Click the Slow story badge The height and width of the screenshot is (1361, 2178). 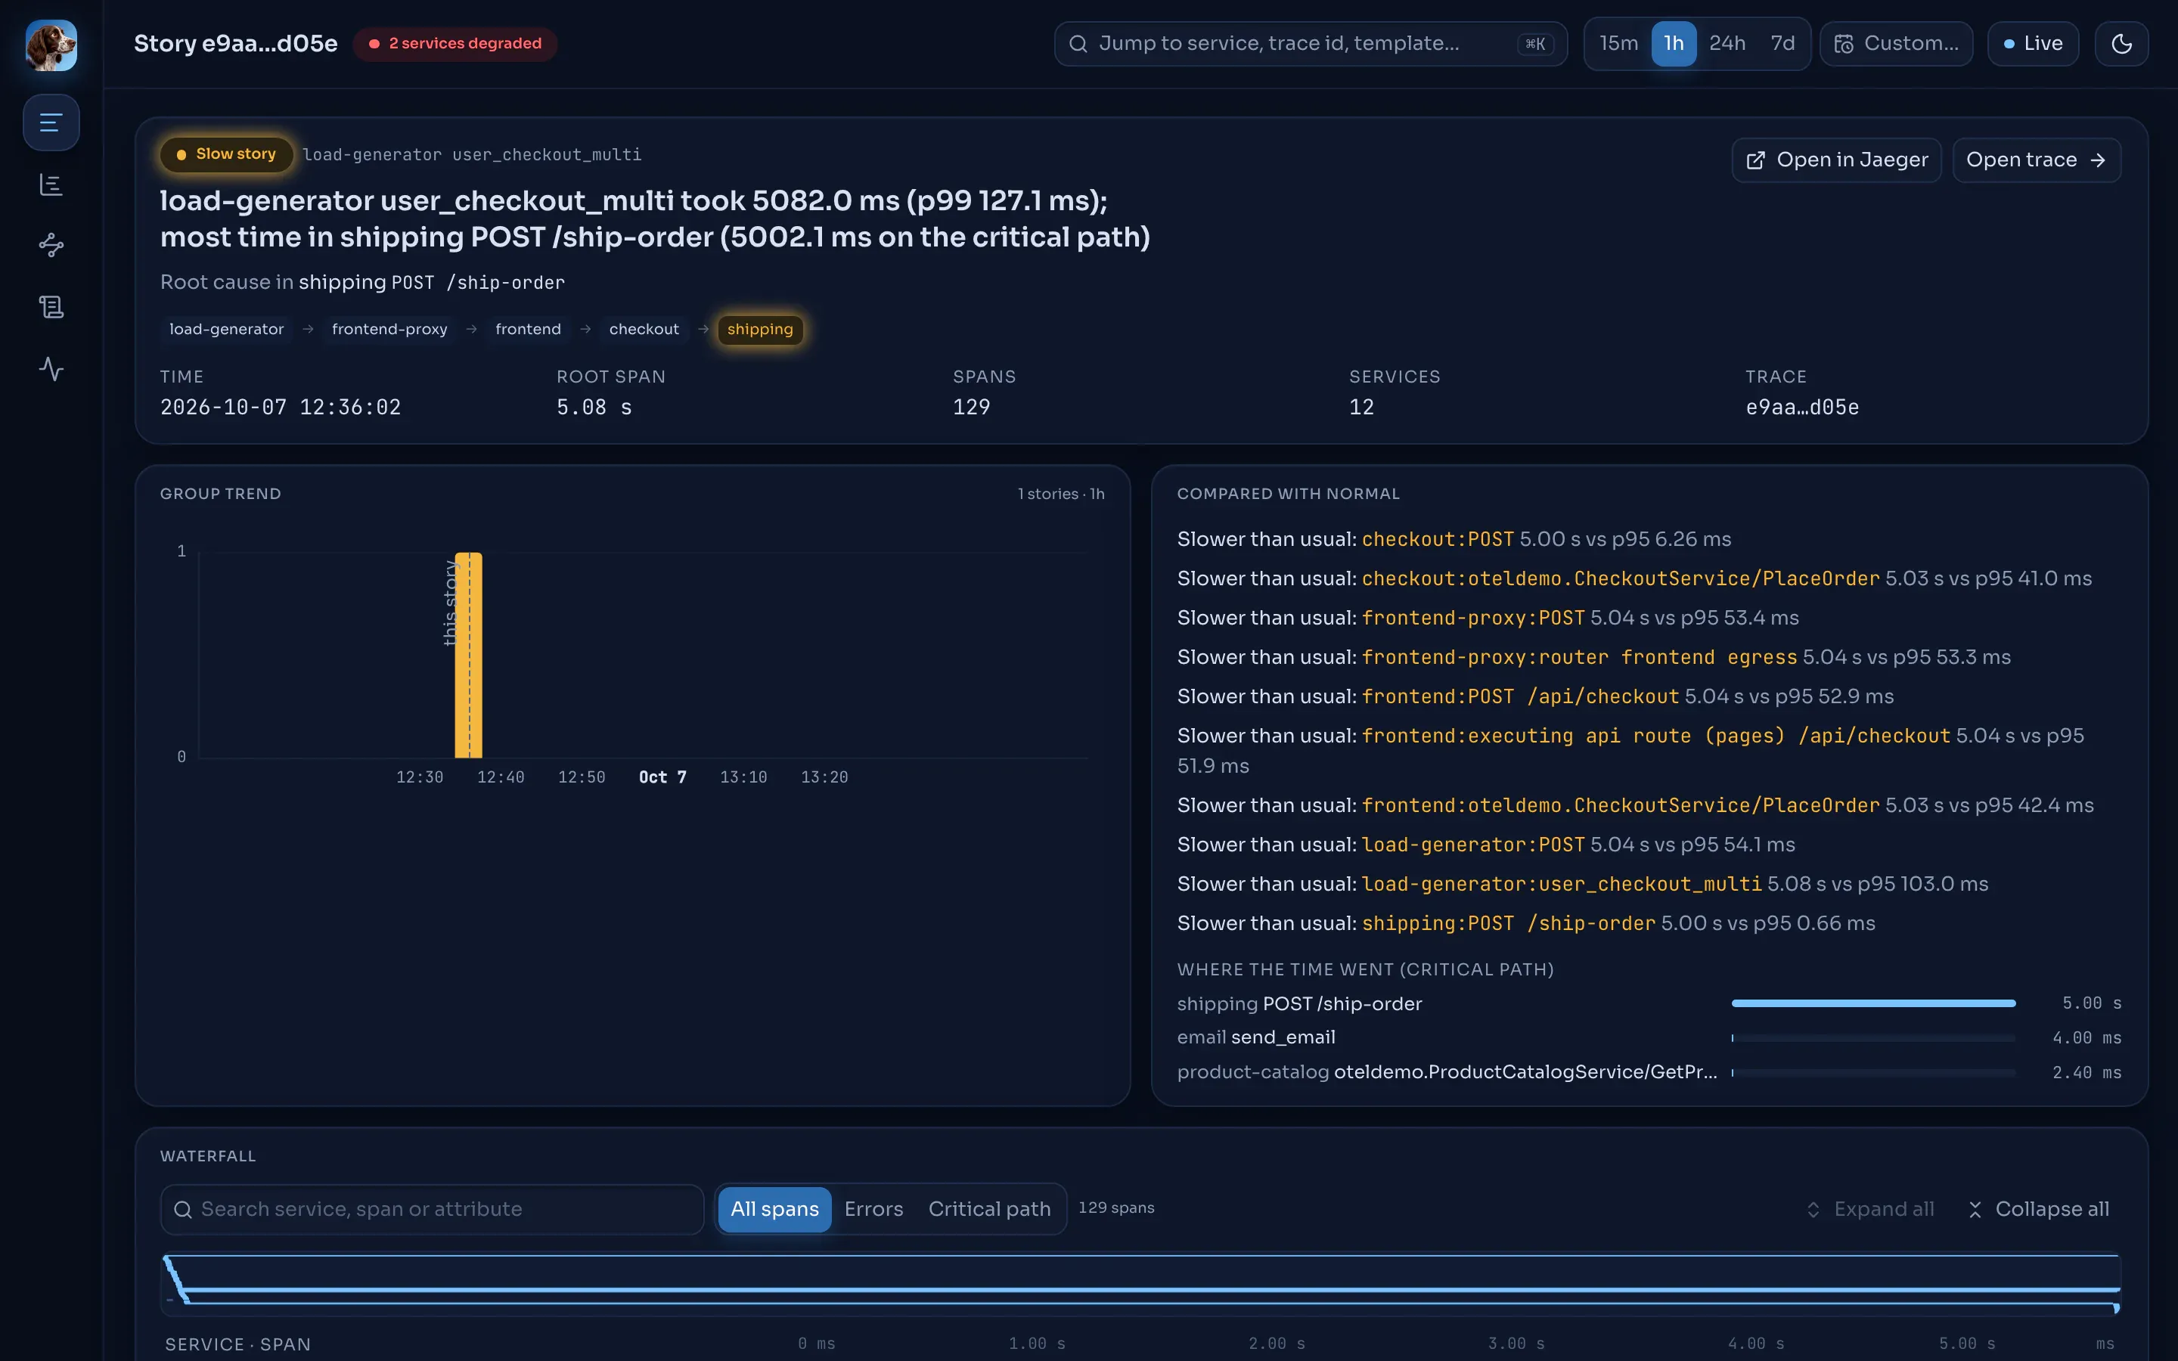(x=227, y=154)
